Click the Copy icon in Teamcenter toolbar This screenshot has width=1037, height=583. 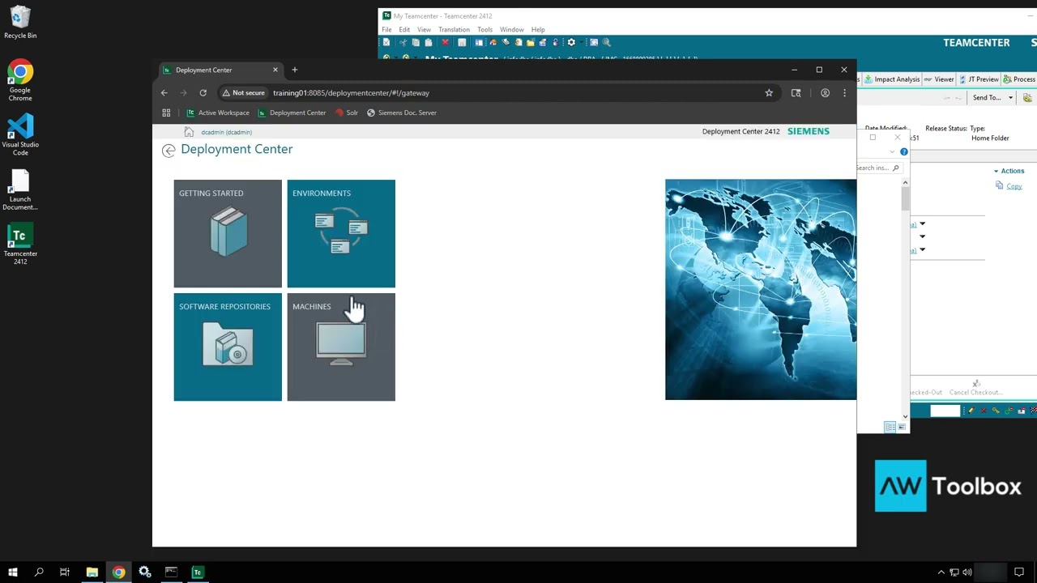click(x=416, y=42)
